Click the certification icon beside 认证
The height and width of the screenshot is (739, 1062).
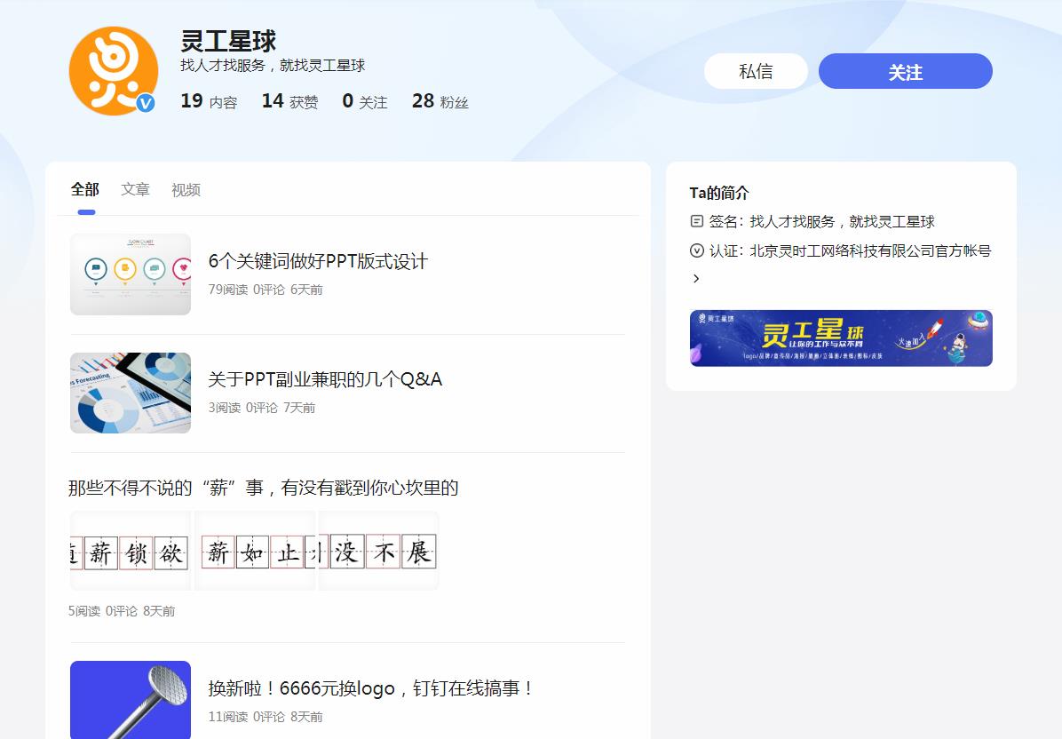click(x=696, y=250)
